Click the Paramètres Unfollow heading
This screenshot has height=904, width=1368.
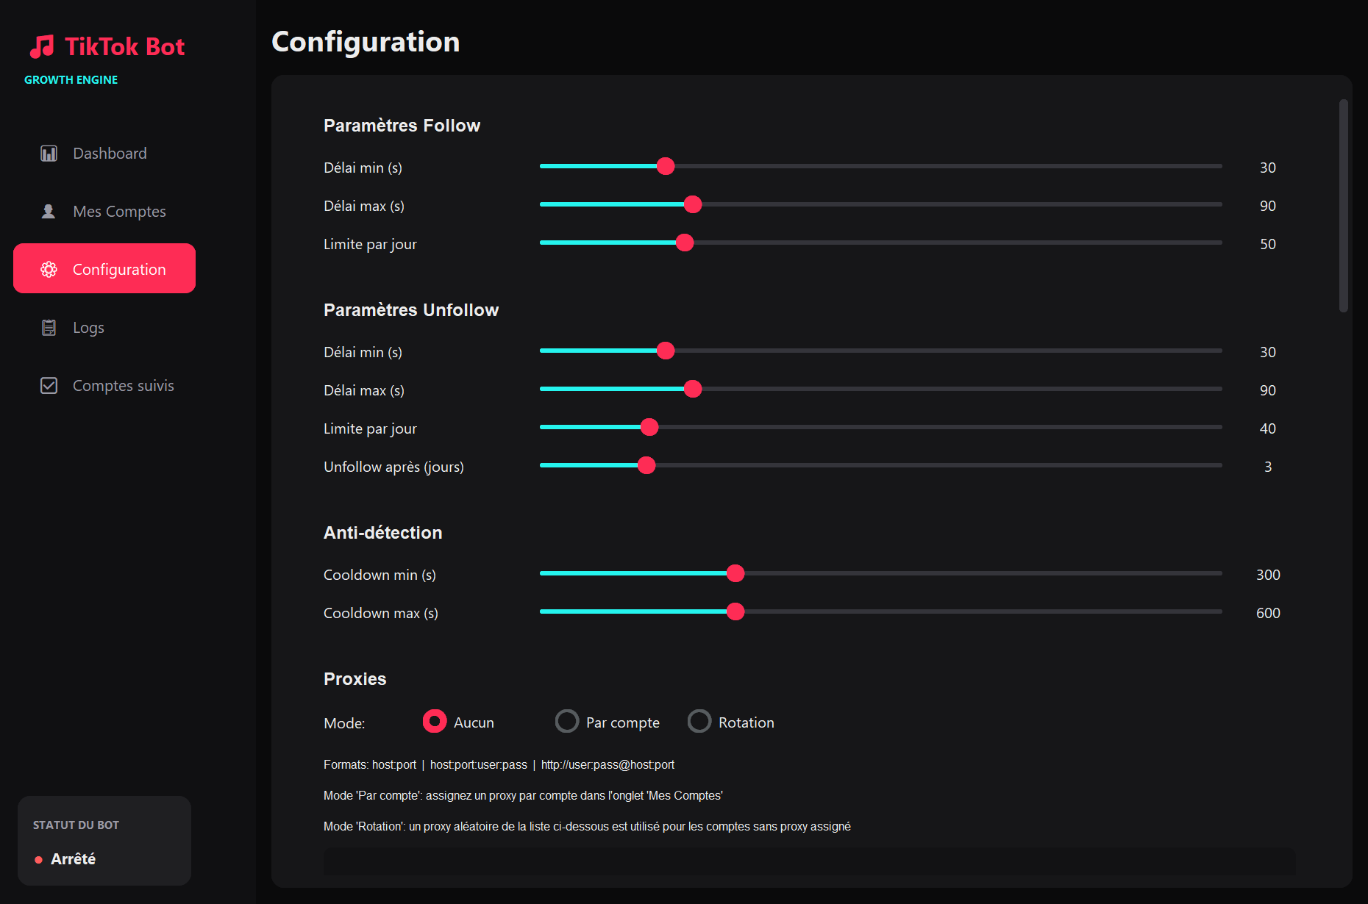click(x=411, y=310)
